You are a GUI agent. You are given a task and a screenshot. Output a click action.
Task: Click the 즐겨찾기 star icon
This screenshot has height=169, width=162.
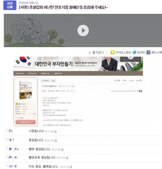(x=89, y=53)
